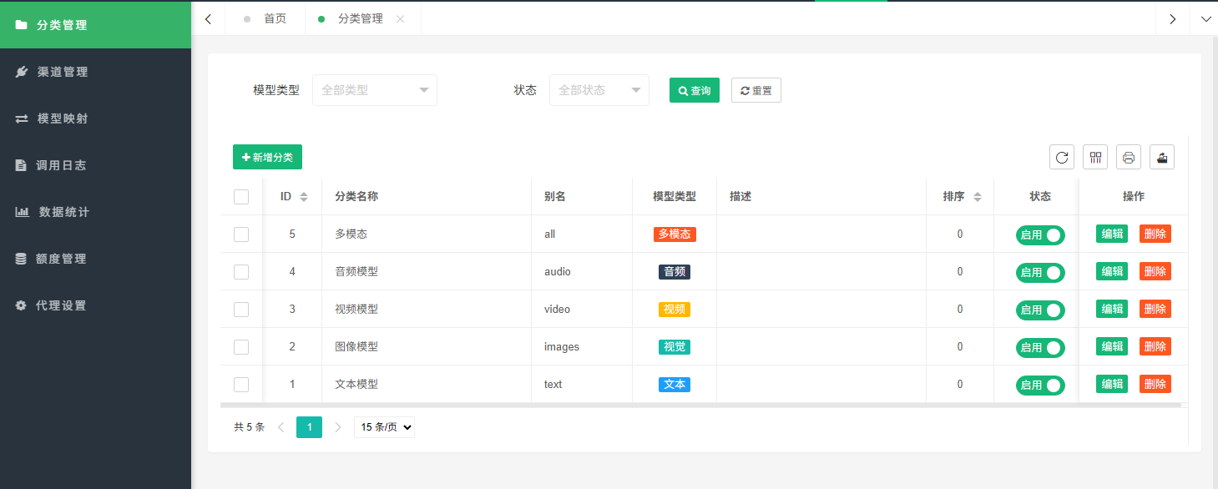1218x489 pixels.
Task: Open 代理设置 in the sidebar menu
Action: (x=95, y=305)
